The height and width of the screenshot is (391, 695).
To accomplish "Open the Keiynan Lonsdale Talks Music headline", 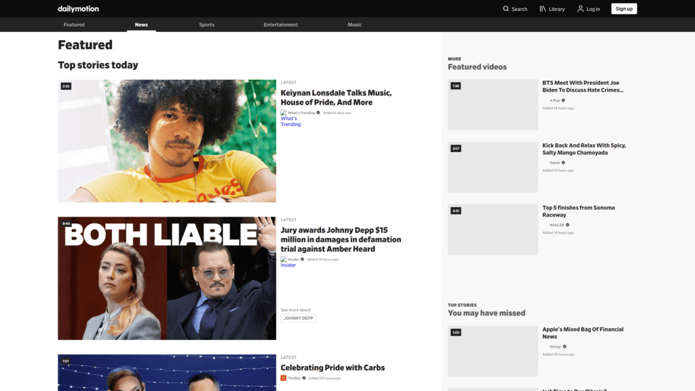I will coord(336,98).
